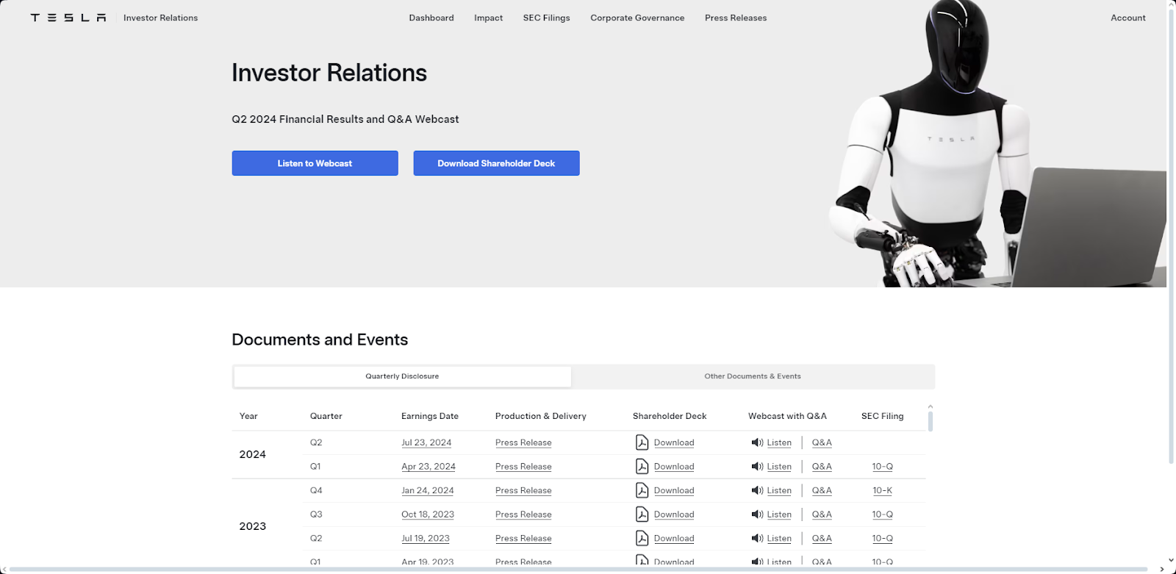Click the speaker icon for Q3 2023 webcast
Viewport: 1176px width, 574px height.
pos(757,514)
